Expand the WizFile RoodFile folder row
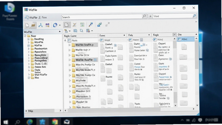 pyautogui.click(x=70, y=60)
